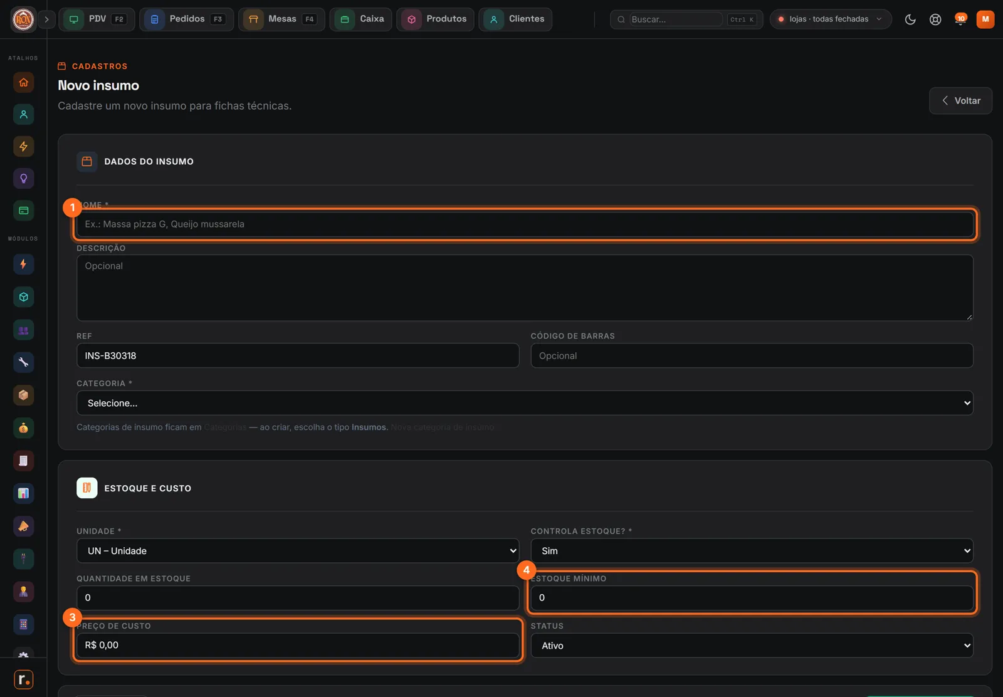Go to the Caixa tab
Screen dimensions: 1003x697
361,19
